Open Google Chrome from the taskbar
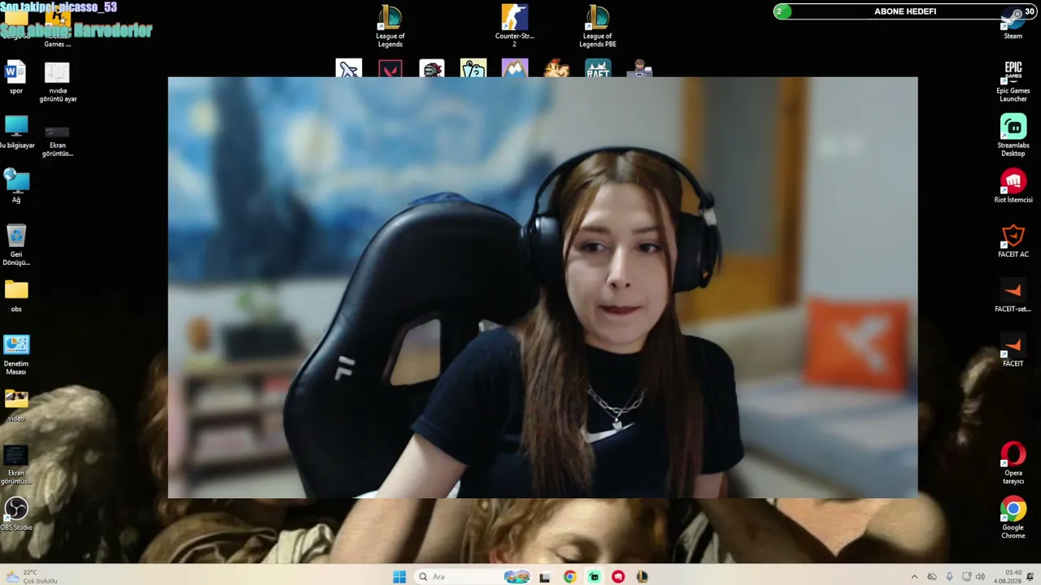Screen dimensions: 1041x585 570,577
